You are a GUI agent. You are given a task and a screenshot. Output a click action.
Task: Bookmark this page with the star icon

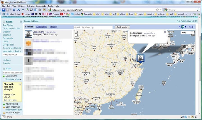157,10
